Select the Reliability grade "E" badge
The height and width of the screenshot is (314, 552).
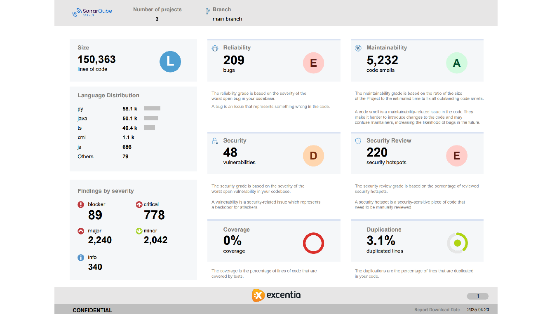tap(313, 63)
